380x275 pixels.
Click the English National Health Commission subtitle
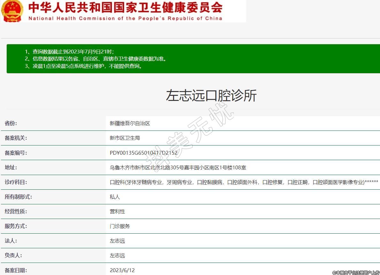tap(125, 18)
